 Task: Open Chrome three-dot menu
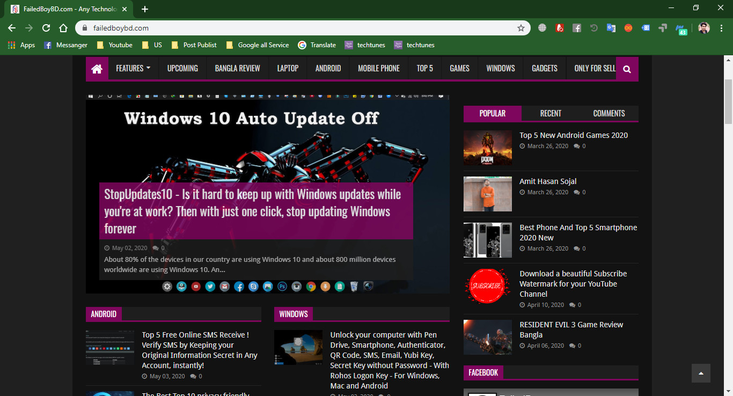point(721,28)
